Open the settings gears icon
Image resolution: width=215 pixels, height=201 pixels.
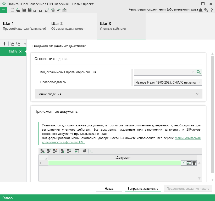coord(206,10)
